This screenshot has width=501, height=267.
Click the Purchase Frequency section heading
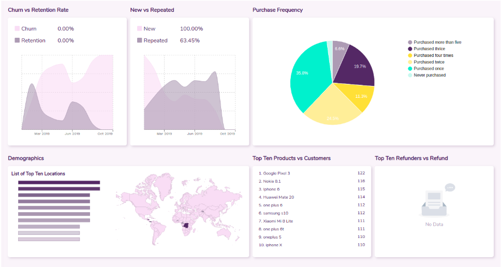[277, 10]
